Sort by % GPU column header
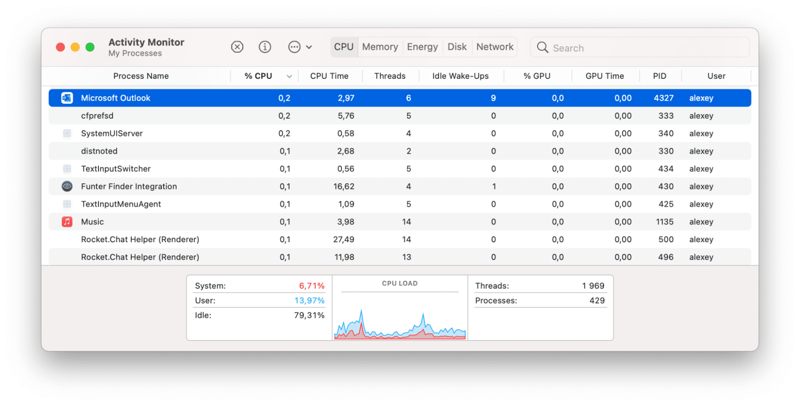The height and width of the screenshot is (406, 800). pos(537,76)
